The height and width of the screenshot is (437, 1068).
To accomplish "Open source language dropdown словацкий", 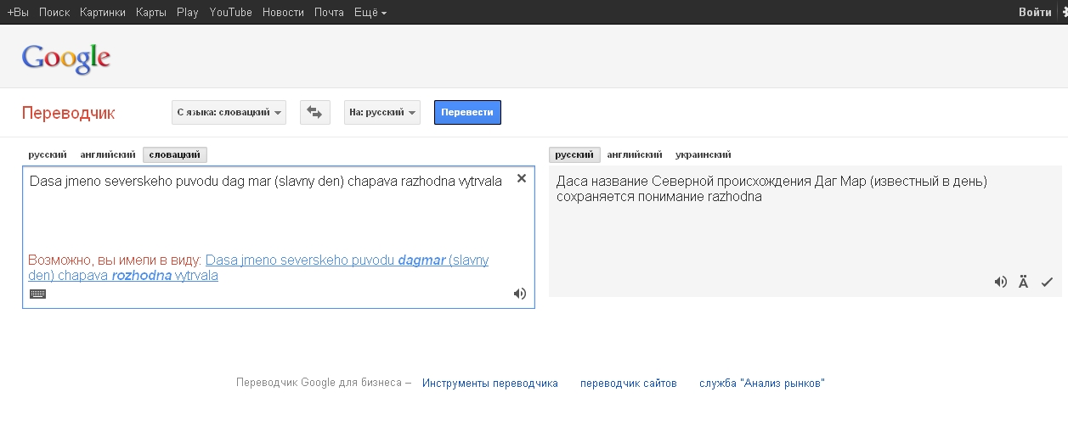I will click(229, 112).
